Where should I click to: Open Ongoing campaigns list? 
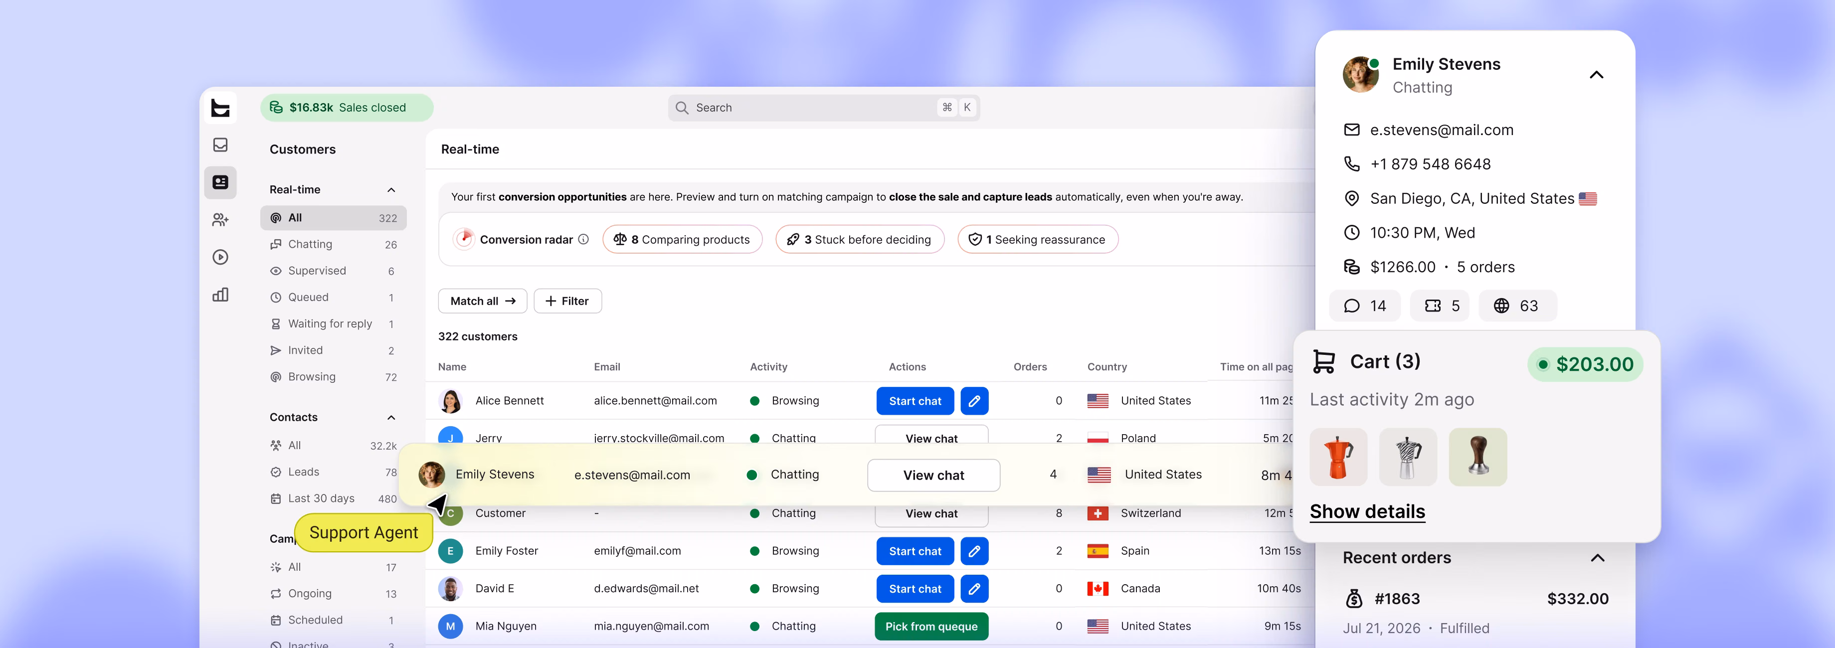tap(334, 594)
